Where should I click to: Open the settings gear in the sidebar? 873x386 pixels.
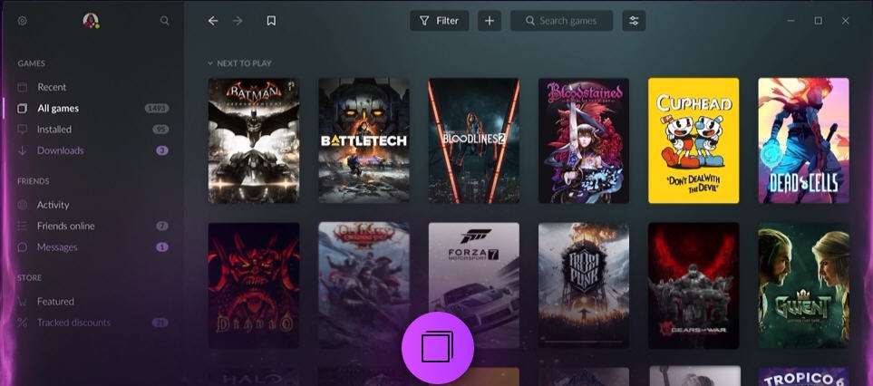click(23, 21)
